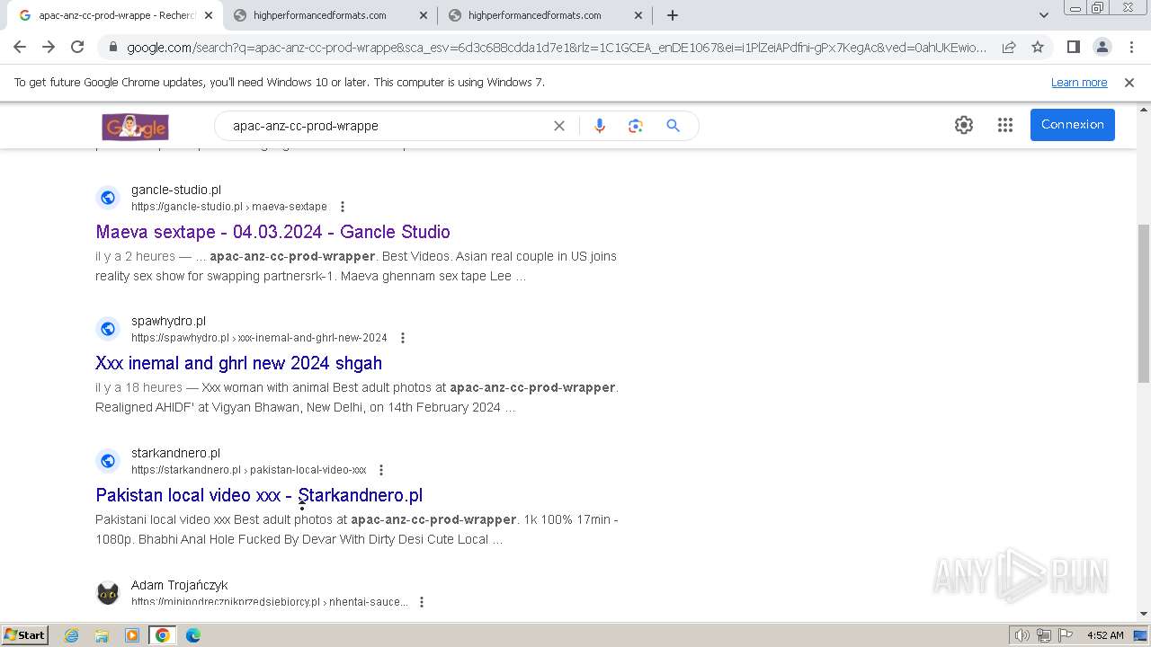Click the address bar URL

[x=557, y=48]
